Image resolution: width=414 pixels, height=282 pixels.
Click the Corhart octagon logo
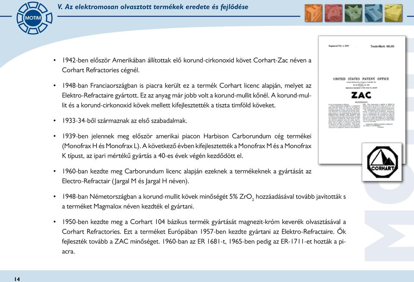pyautogui.click(x=382, y=162)
